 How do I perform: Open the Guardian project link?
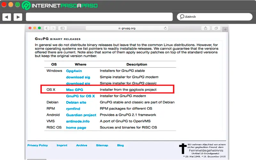[81, 115]
